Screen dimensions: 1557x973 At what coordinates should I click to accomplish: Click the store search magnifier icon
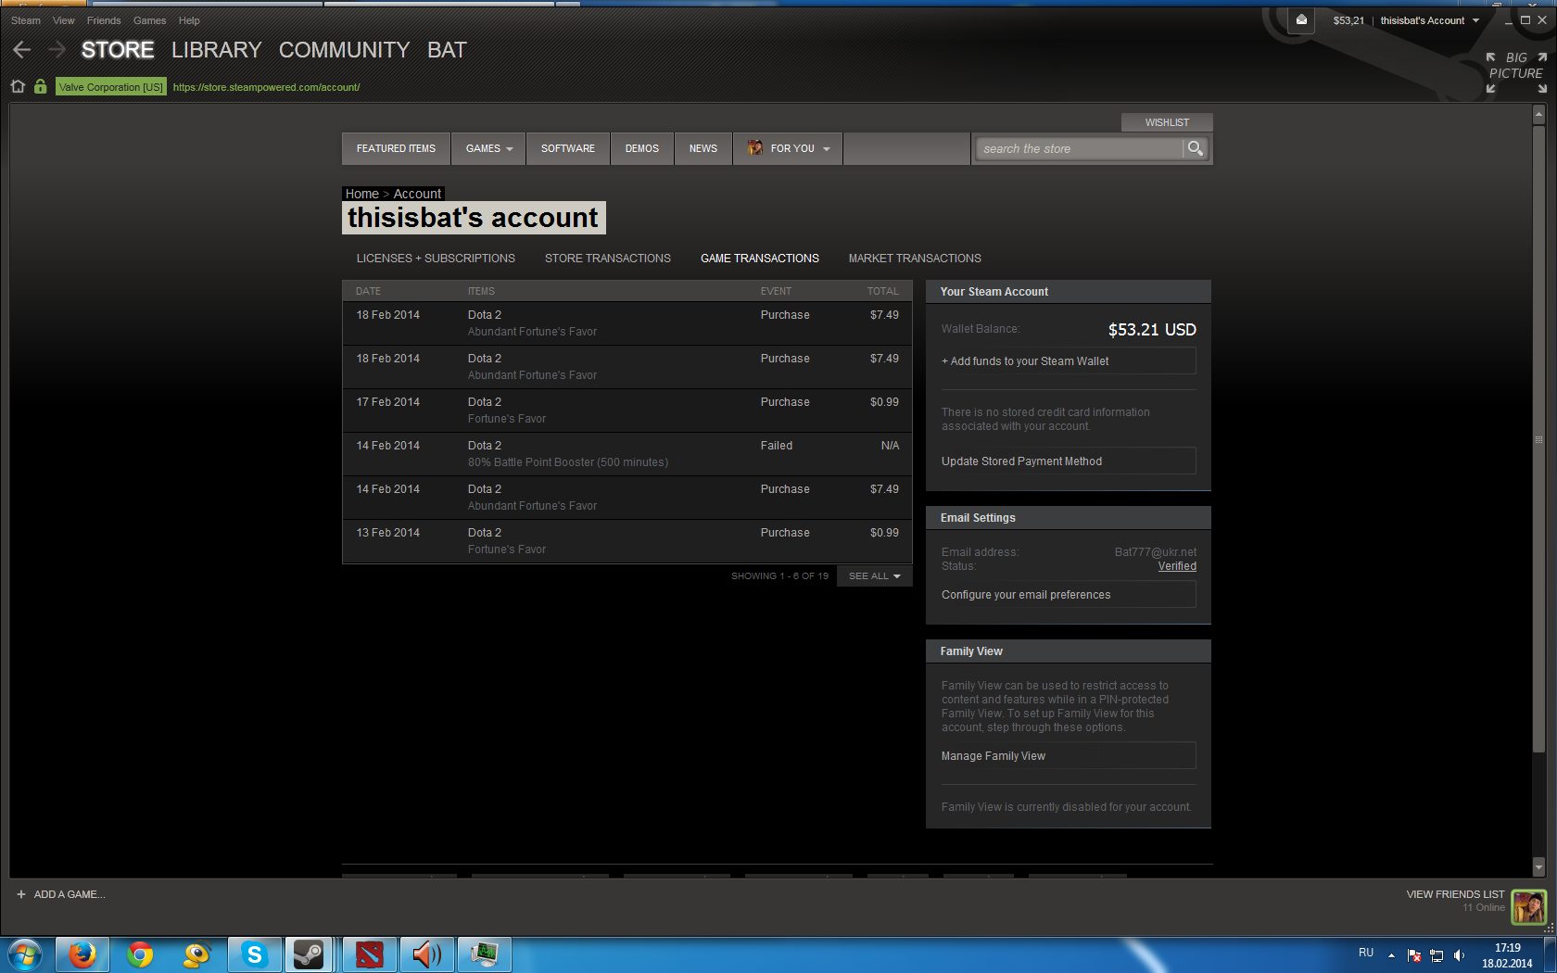(1195, 148)
